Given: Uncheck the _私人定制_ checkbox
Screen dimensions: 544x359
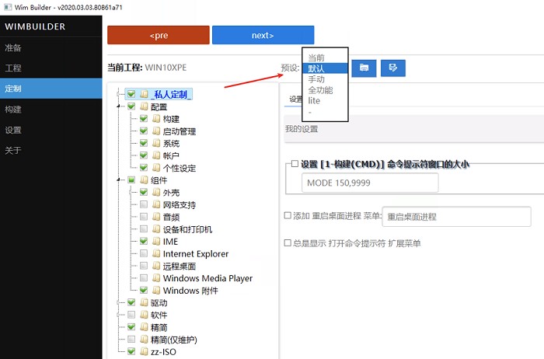Looking at the screenshot, I should (x=131, y=94).
